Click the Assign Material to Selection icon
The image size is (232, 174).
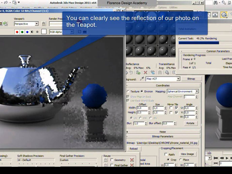pyautogui.click(x=138, y=73)
